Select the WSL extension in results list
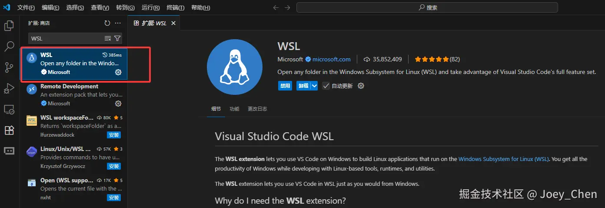605x208 pixels. click(x=74, y=64)
